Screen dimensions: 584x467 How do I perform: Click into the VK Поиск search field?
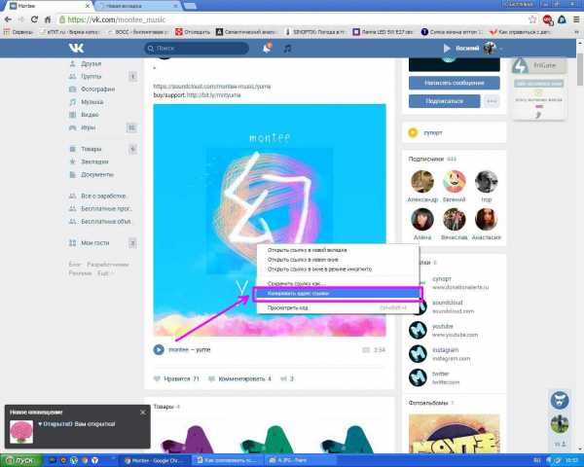197,48
